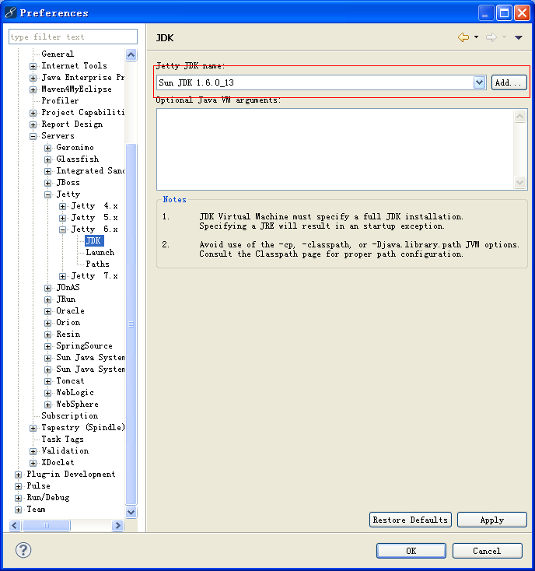Select the Integrated Sandbox tree item
535x571 pixels.
(90, 171)
